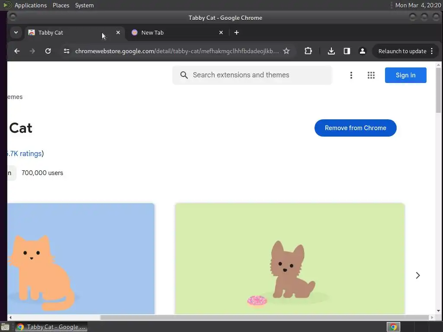Viewport: 443px width, 332px height.
Task: Close the Tabby Cat tab
Action: pos(118,32)
